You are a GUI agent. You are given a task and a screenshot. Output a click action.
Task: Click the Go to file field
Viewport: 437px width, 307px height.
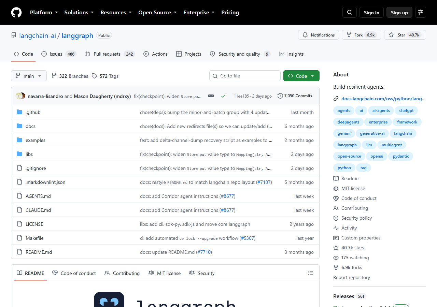pos(245,76)
